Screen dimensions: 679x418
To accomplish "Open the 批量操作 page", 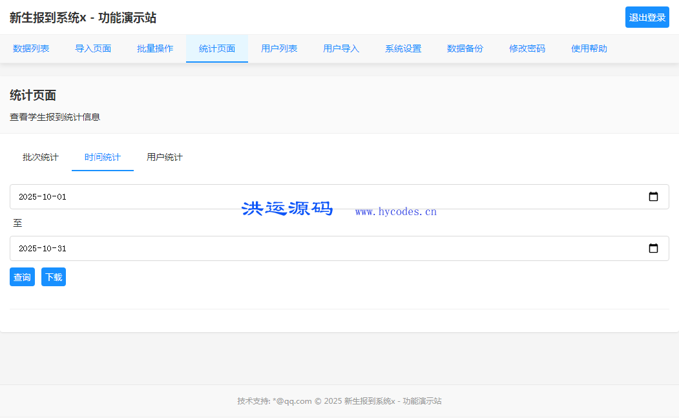I will click(154, 48).
